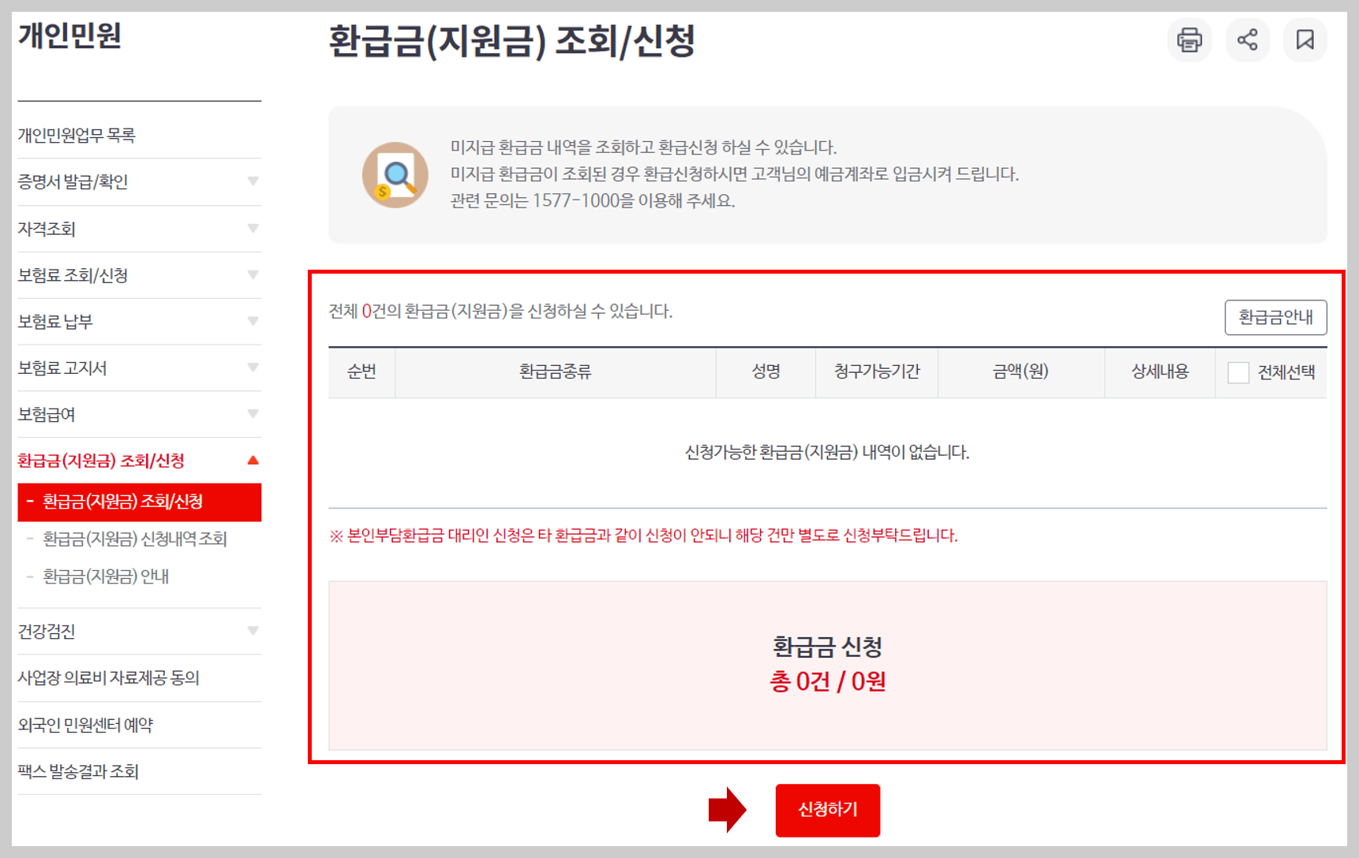Viewport: 1359px width, 858px height.
Task: Select 환급금(지원금) 신청내역 조회
Action: point(135,539)
